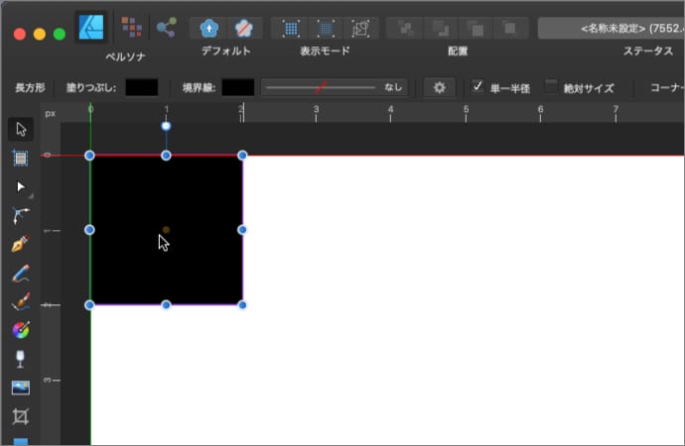Image resolution: width=685 pixels, height=446 pixels.
Task: Open the 境界線 stroke color swatch
Action: tap(237, 87)
